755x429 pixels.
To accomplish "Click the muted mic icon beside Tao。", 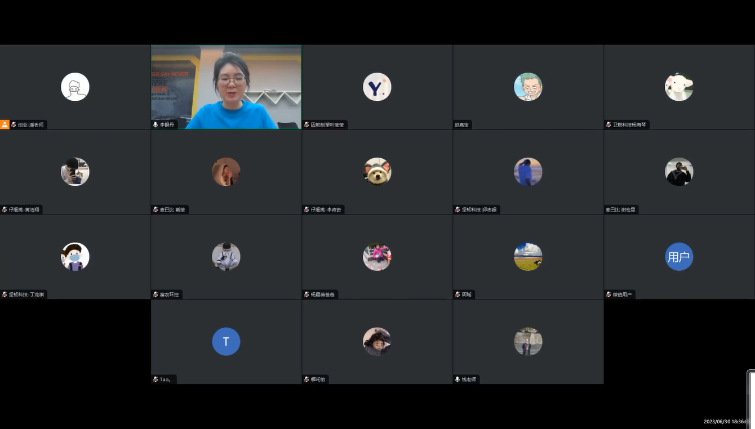I will pos(156,379).
